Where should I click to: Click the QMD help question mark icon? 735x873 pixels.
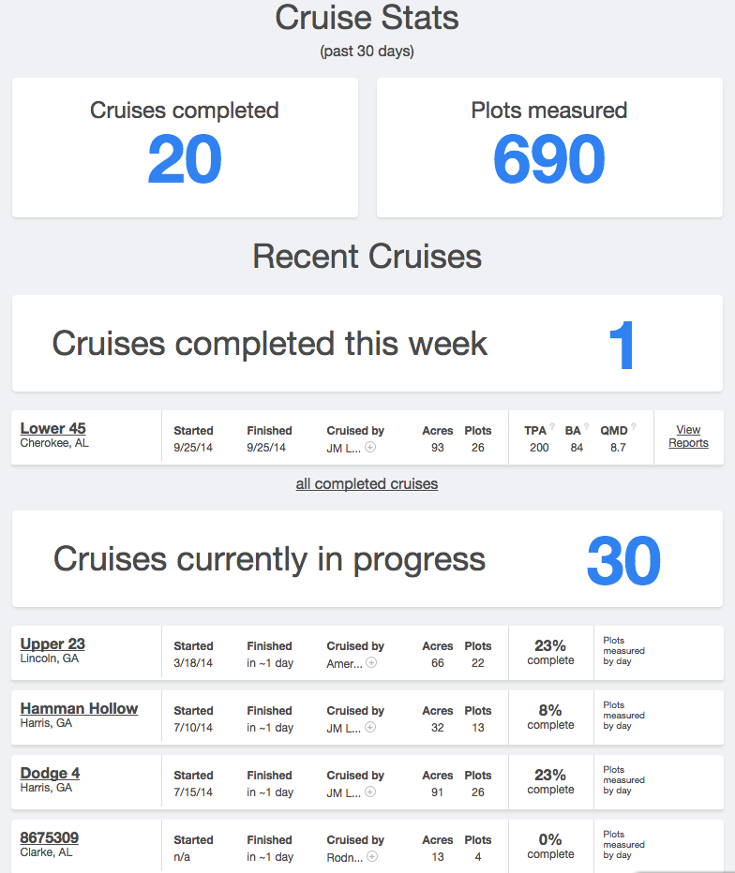[634, 426]
